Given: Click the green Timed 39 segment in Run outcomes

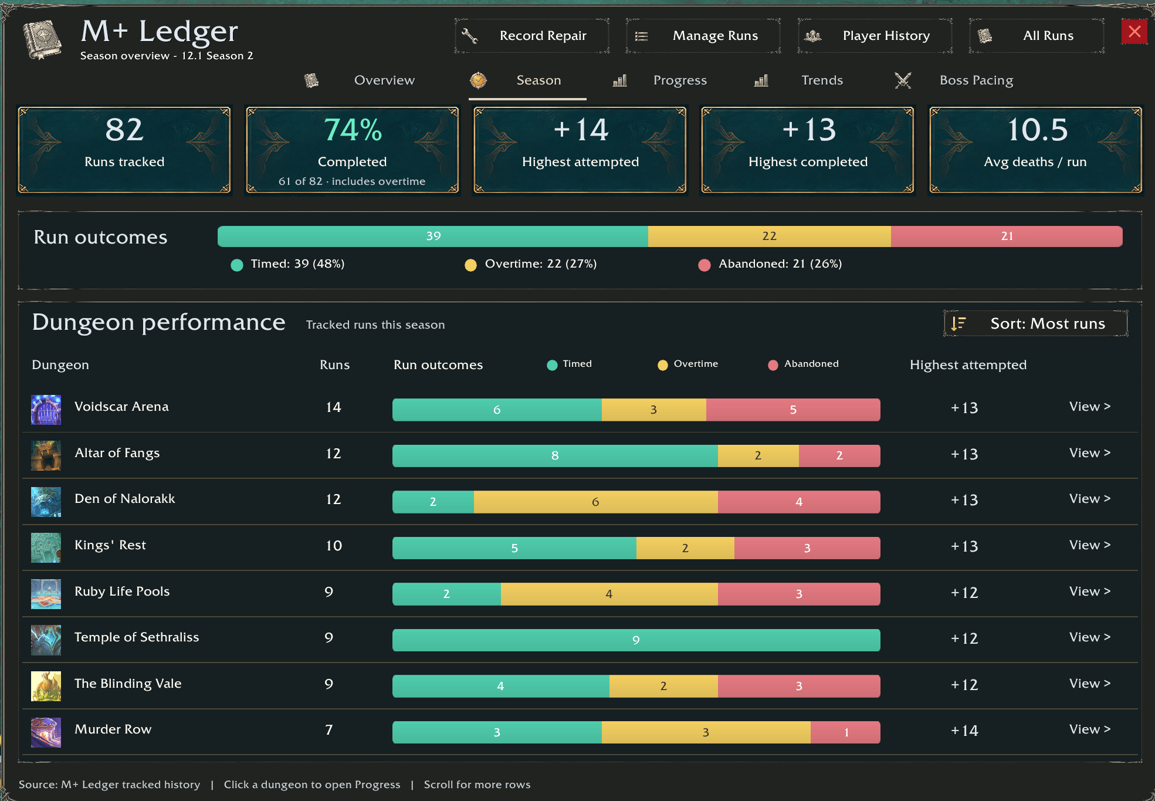Looking at the screenshot, I should [x=433, y=236].
